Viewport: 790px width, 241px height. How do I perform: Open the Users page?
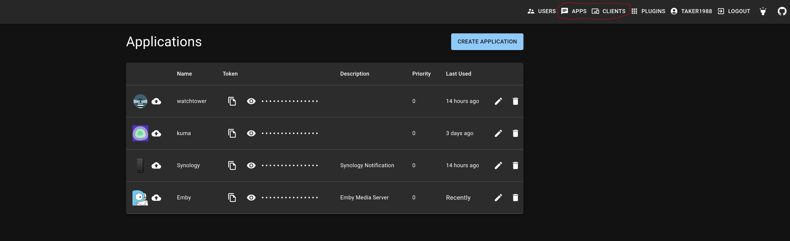point(541,11)
